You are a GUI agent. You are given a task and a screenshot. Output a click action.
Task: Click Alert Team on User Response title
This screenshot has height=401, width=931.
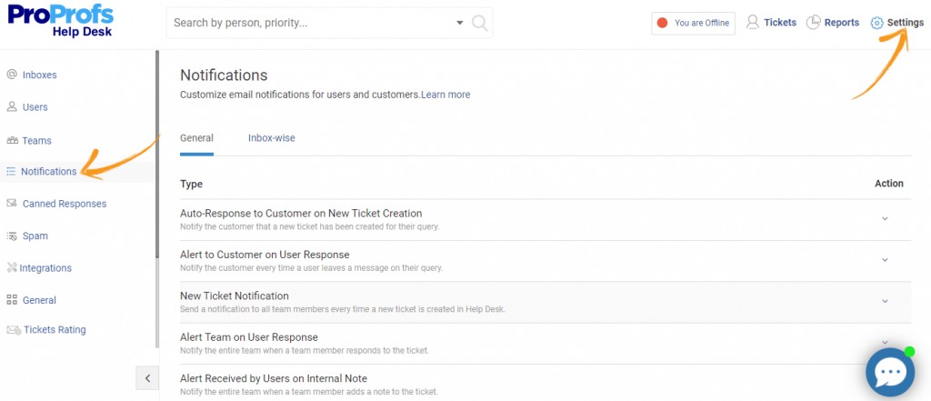pos(249,336)
